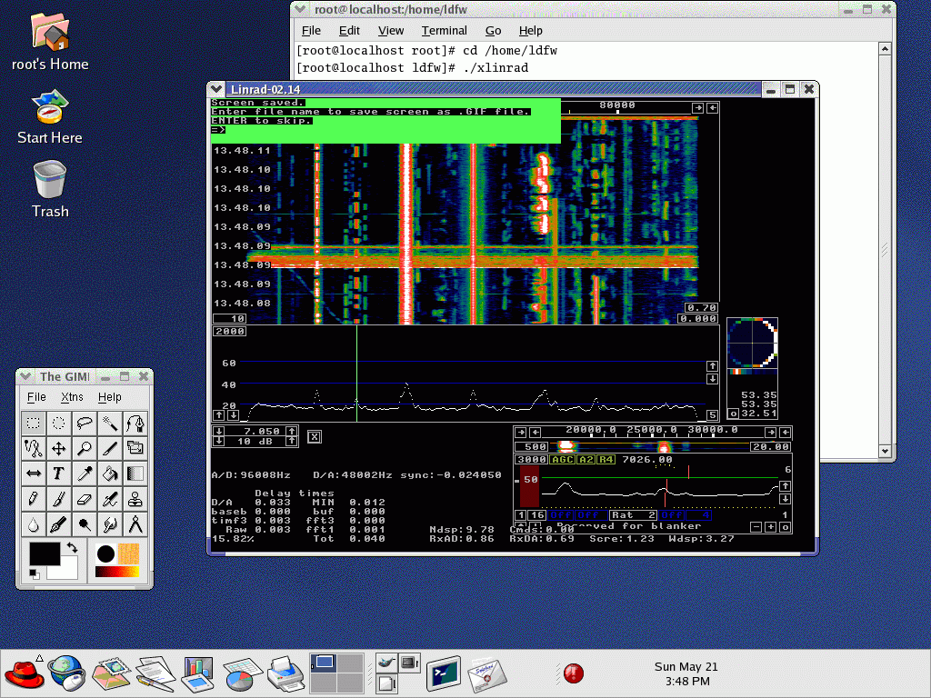Select the Flip tool in GIMP
This screenshot has width=931, height=698.
[x=34, y=474]
